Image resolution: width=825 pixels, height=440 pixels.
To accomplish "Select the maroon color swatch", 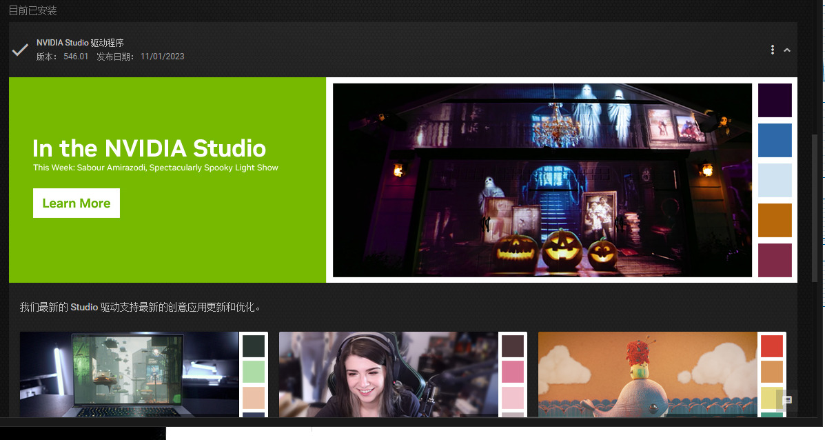I will pyautogui.click(x=775, y=260).
